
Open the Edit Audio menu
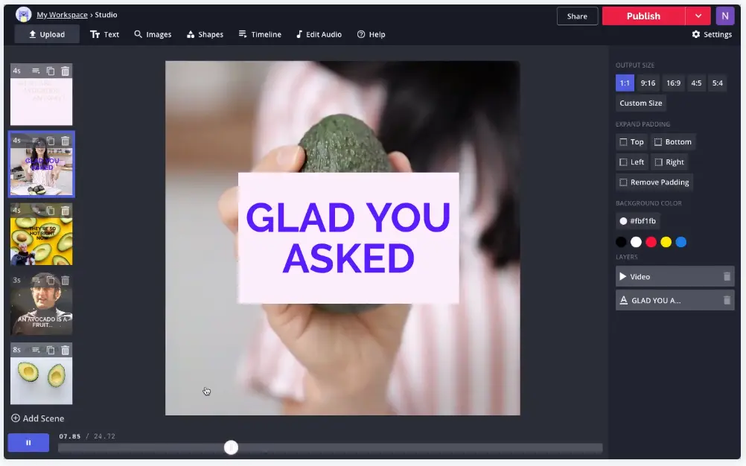pos(319,34)
